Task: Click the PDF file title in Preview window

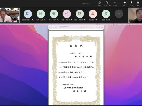Action: (64, 27)
